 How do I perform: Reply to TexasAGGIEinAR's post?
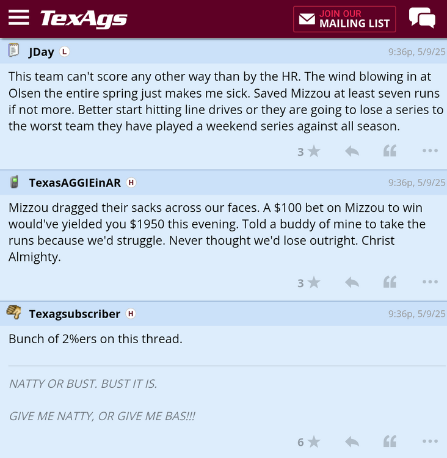pyautogui.click(x=352, y=282)
